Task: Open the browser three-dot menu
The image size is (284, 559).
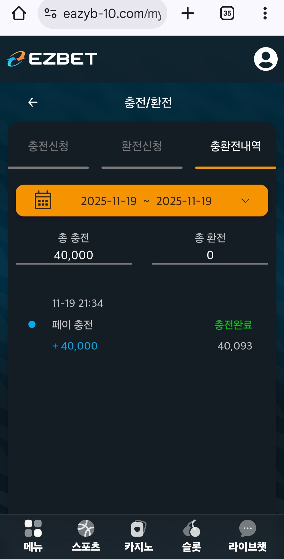Action: (265, 13)
